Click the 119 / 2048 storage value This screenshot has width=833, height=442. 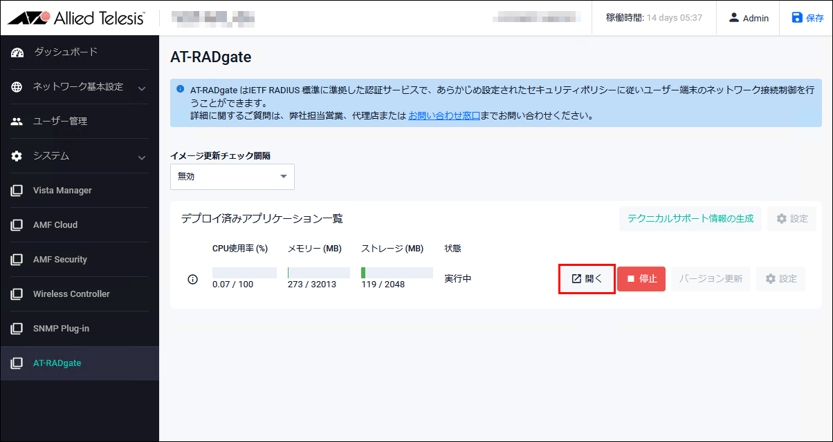(382, 285)
